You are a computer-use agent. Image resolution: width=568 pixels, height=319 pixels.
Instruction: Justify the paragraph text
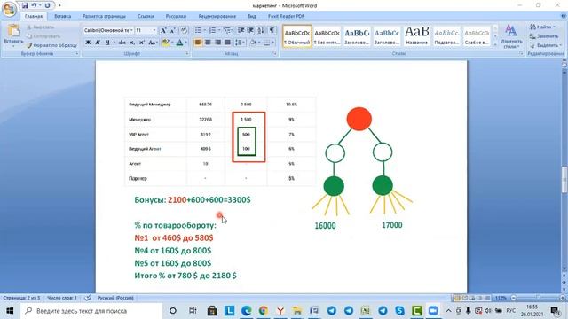[227, 43]
